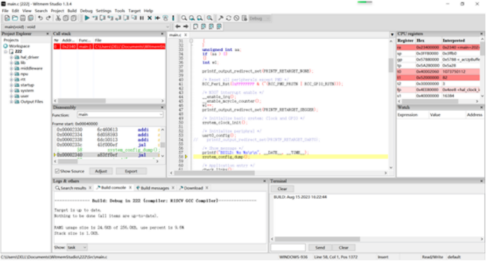Click the Hex column header in CPU registers
This screenshot has width=487, height=262.
coord(428,40)
